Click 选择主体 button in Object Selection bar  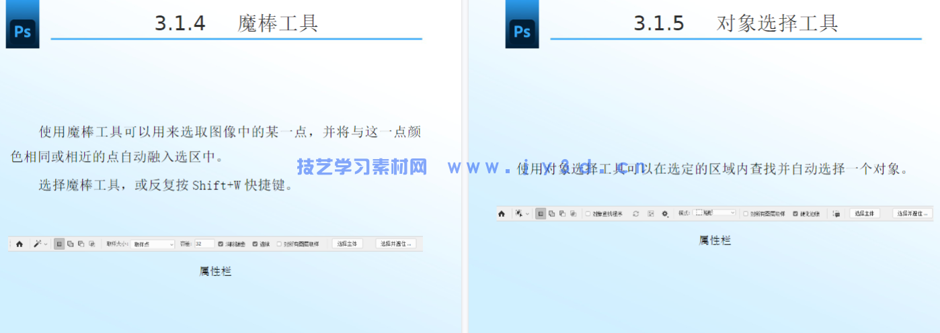point(865,213)
